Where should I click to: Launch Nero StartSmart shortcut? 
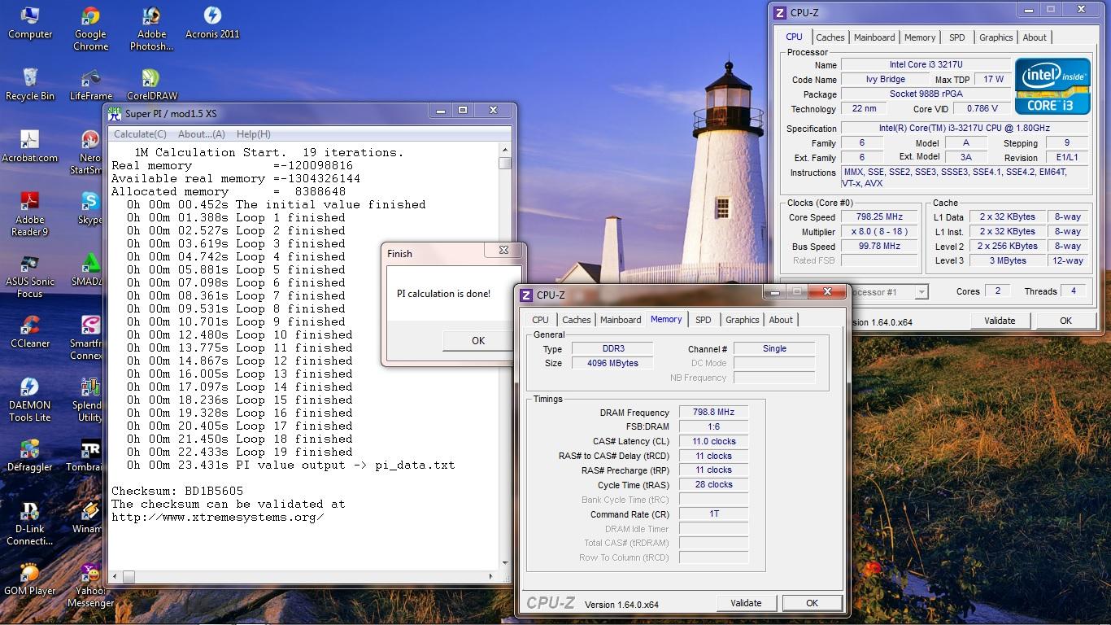click(88, 152)
